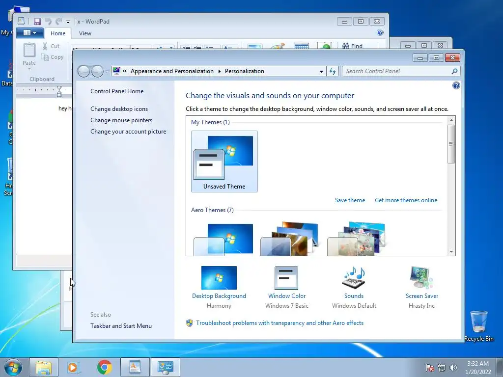Click the themes list scroll up arrow
This screenshot has width=503, height=377.
(x=451, y=120)
